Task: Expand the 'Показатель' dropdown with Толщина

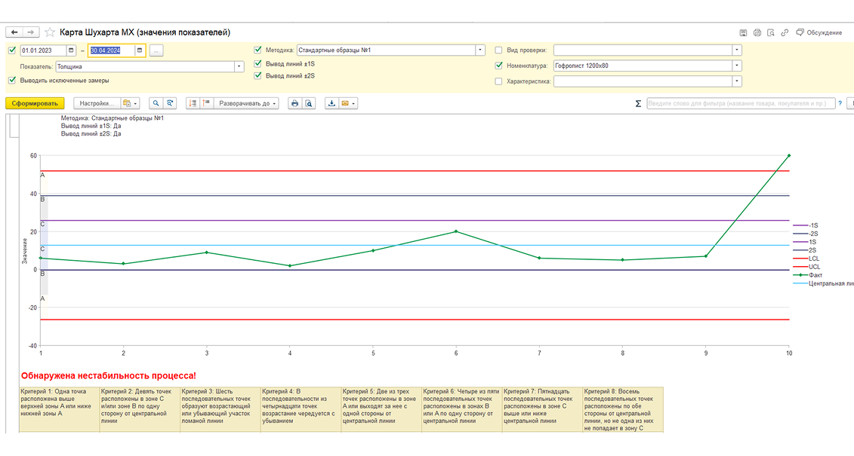Action: coord(239,66)
